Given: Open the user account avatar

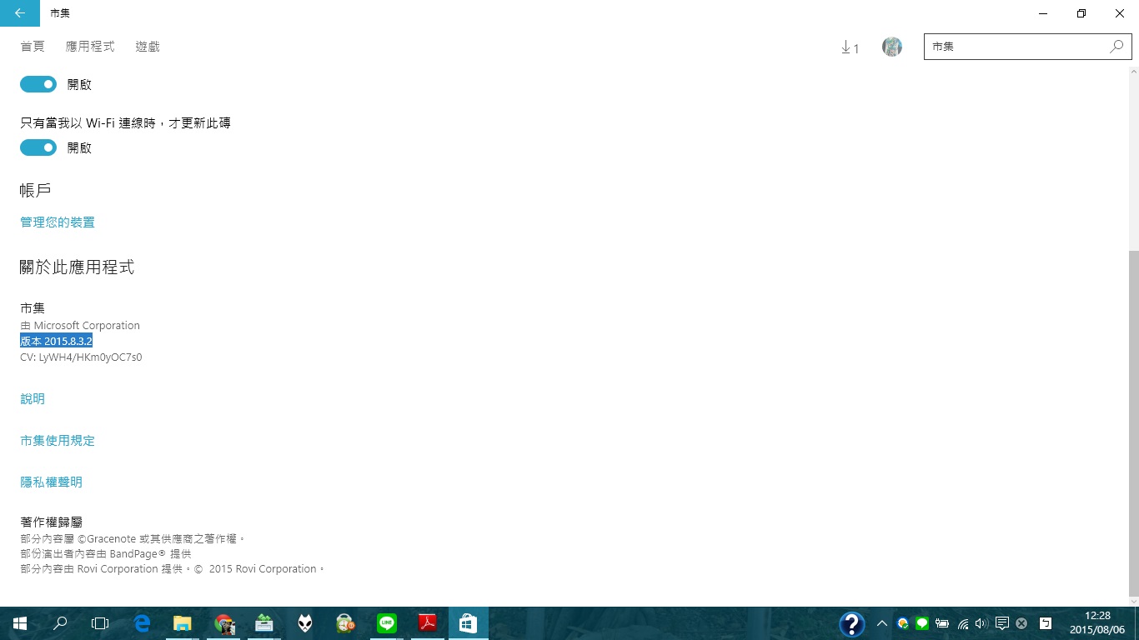Looking at the screenshot, I should pos(892,47).
